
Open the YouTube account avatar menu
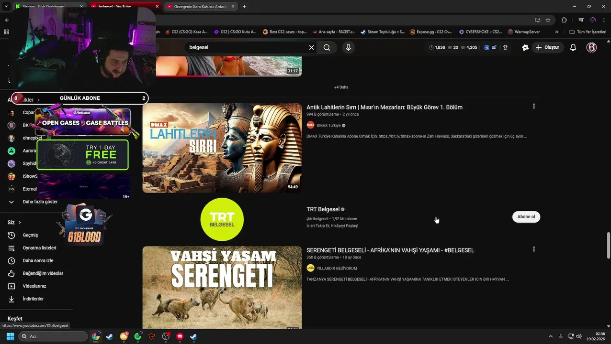click(591, 47)
